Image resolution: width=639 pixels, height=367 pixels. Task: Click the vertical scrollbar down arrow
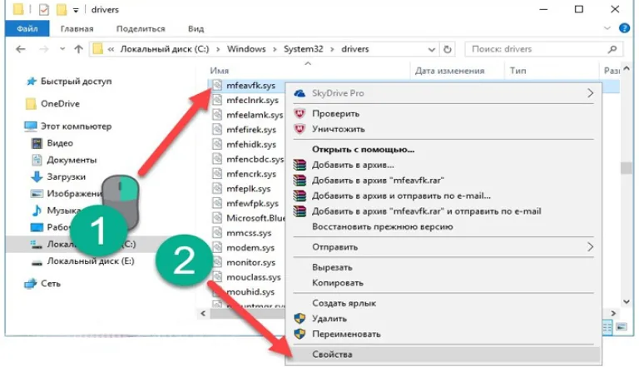tap(627, 302)
